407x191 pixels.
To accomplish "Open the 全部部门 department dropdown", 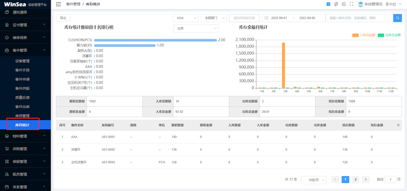I will (x=214, y=18).
